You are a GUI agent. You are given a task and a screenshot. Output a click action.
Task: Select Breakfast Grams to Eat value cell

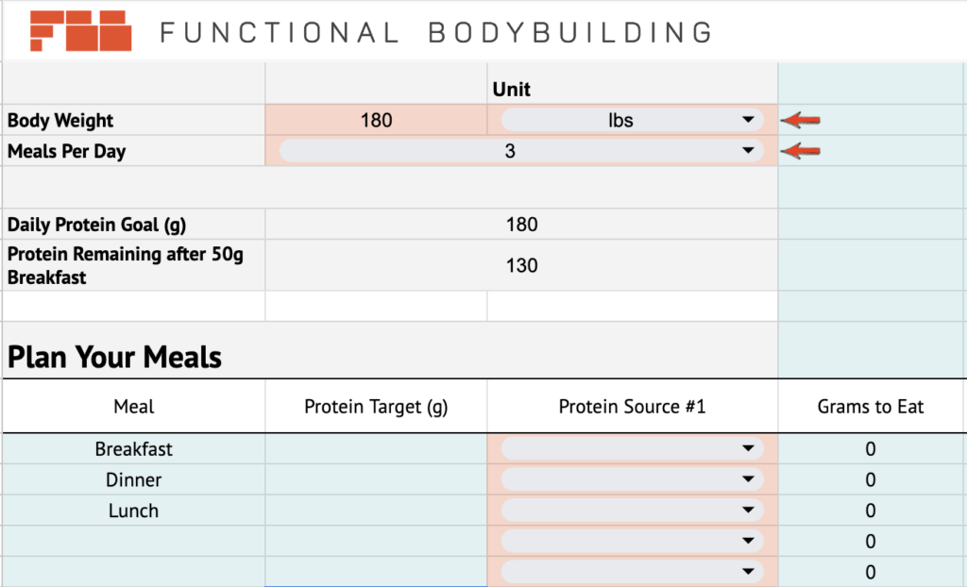870,449
